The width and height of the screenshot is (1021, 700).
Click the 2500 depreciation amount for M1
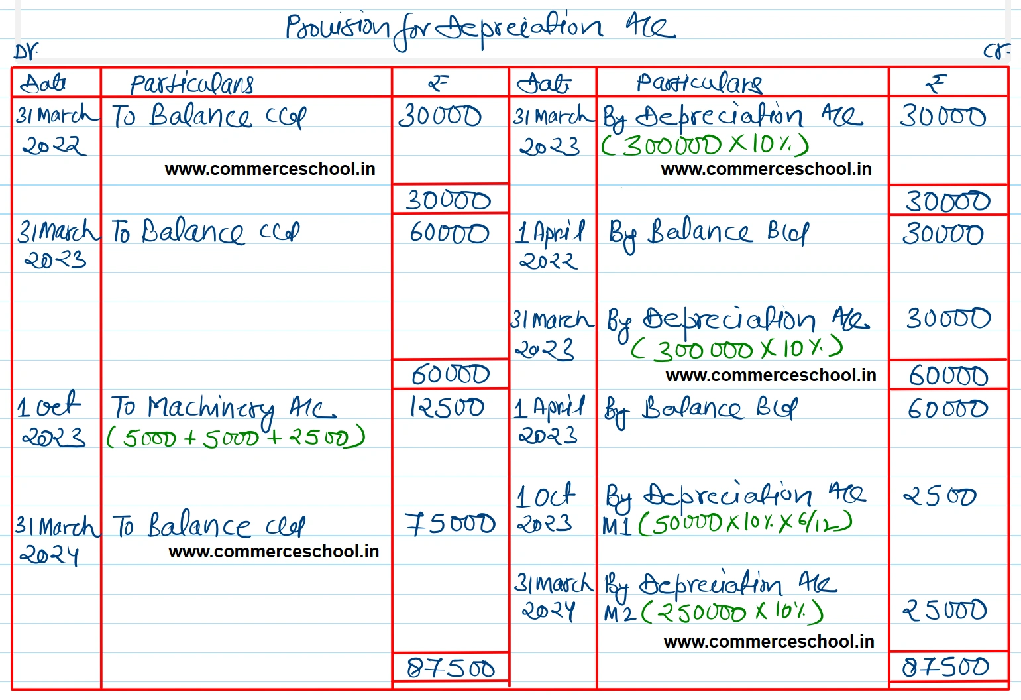click(x=940, y=496)
